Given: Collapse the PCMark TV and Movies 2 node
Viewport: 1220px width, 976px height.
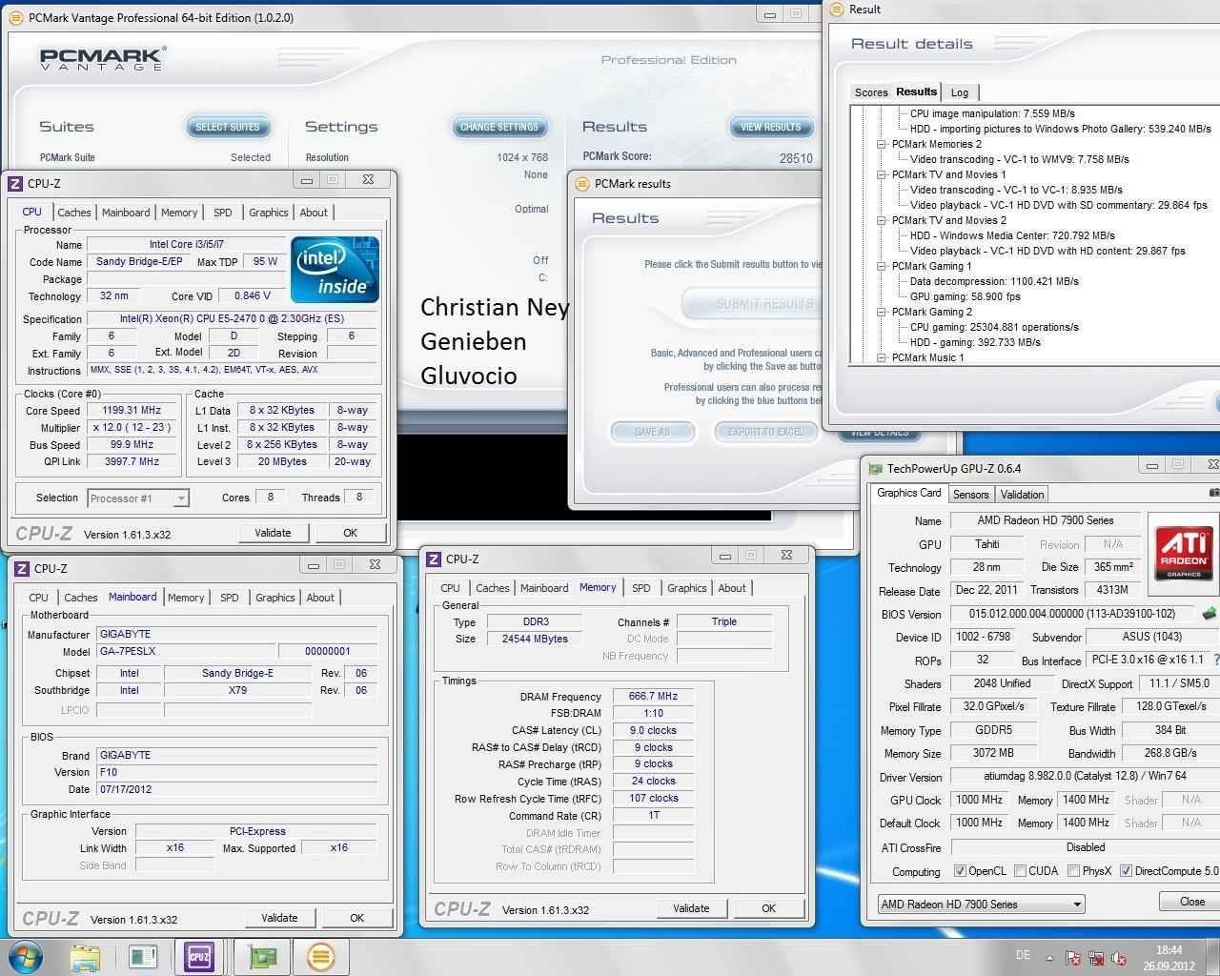Looking at the screenshot, I should (882, 220).
